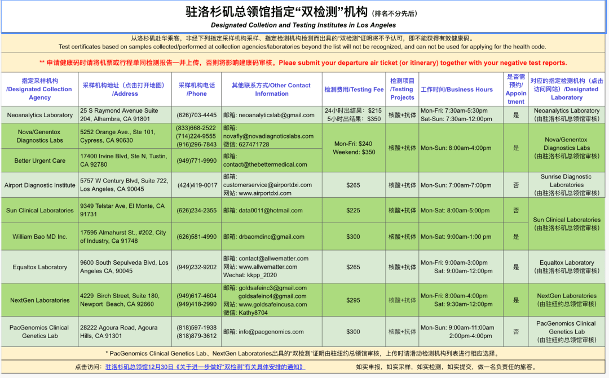Screen dimensions: 609x378
Task: Click the PacGenomics Clinical Genetics Lab agency name
Action: (39, 331)
